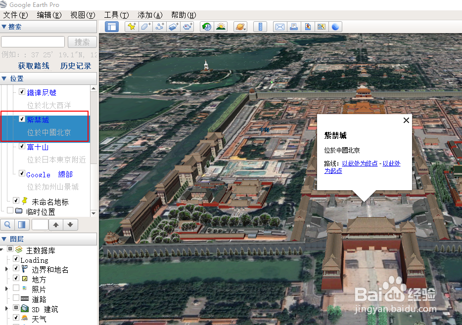Click the magnifier search-places button
Screen dimensions: 462x325
[x=7, y=225]
